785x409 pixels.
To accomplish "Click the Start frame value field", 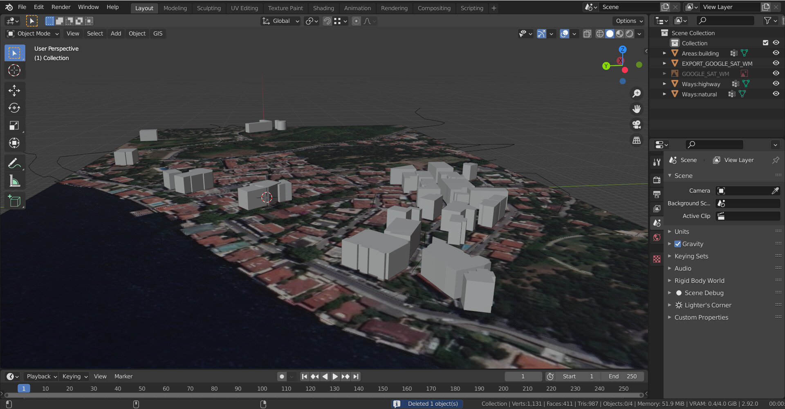I will (578, 377).
